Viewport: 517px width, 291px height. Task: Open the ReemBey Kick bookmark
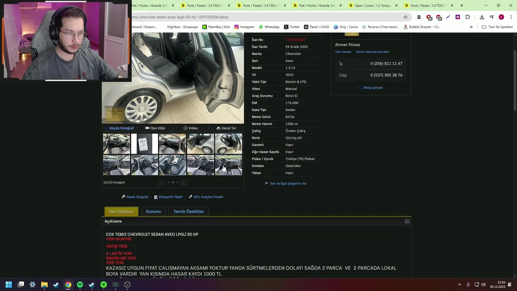216,27
